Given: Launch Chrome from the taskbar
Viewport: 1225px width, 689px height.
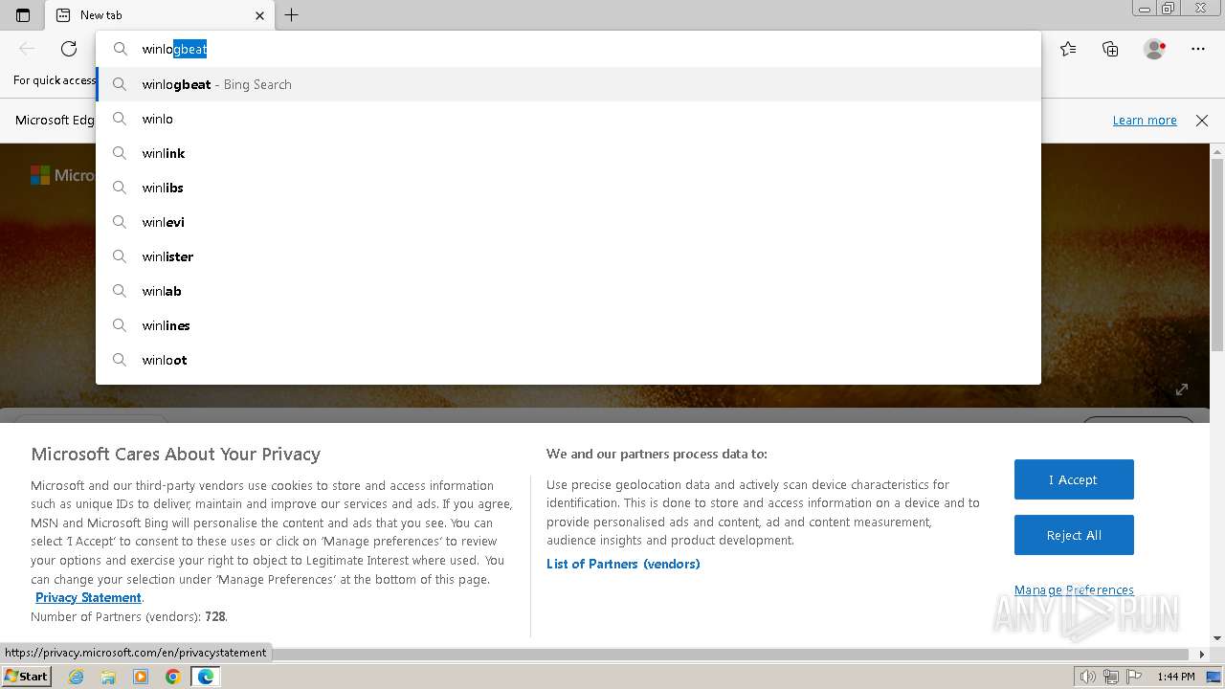Looking at the screenshot, I should [173, 677].
